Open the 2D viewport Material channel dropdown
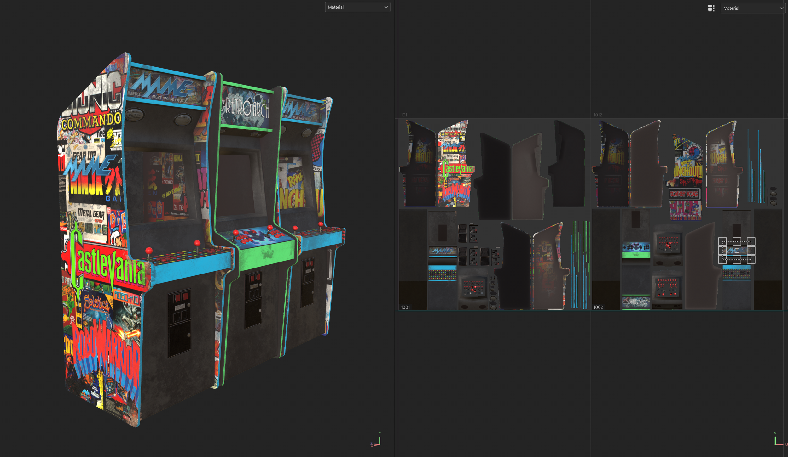 (752, 8)
